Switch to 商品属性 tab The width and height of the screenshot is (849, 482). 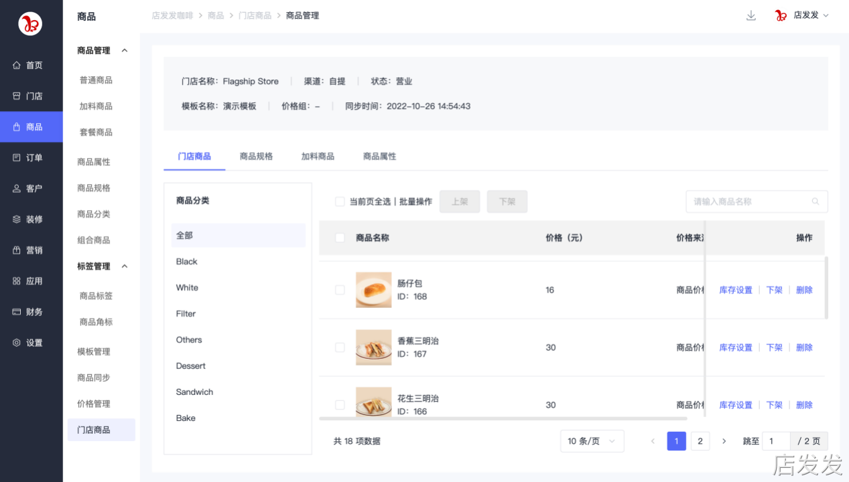pos(380,156)
